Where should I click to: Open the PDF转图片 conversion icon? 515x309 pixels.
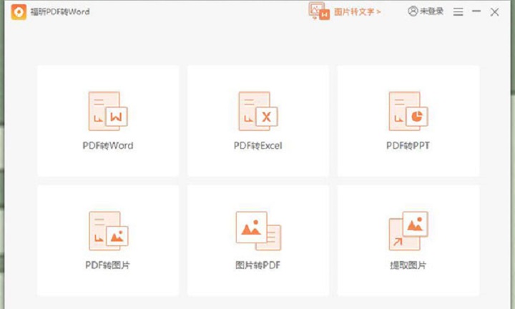click(109, 231)
